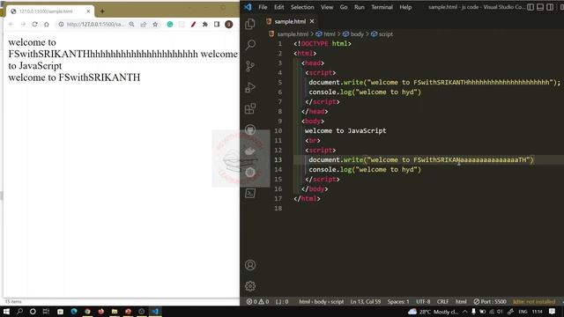Open the Help menu

click(x=405, y=7)
